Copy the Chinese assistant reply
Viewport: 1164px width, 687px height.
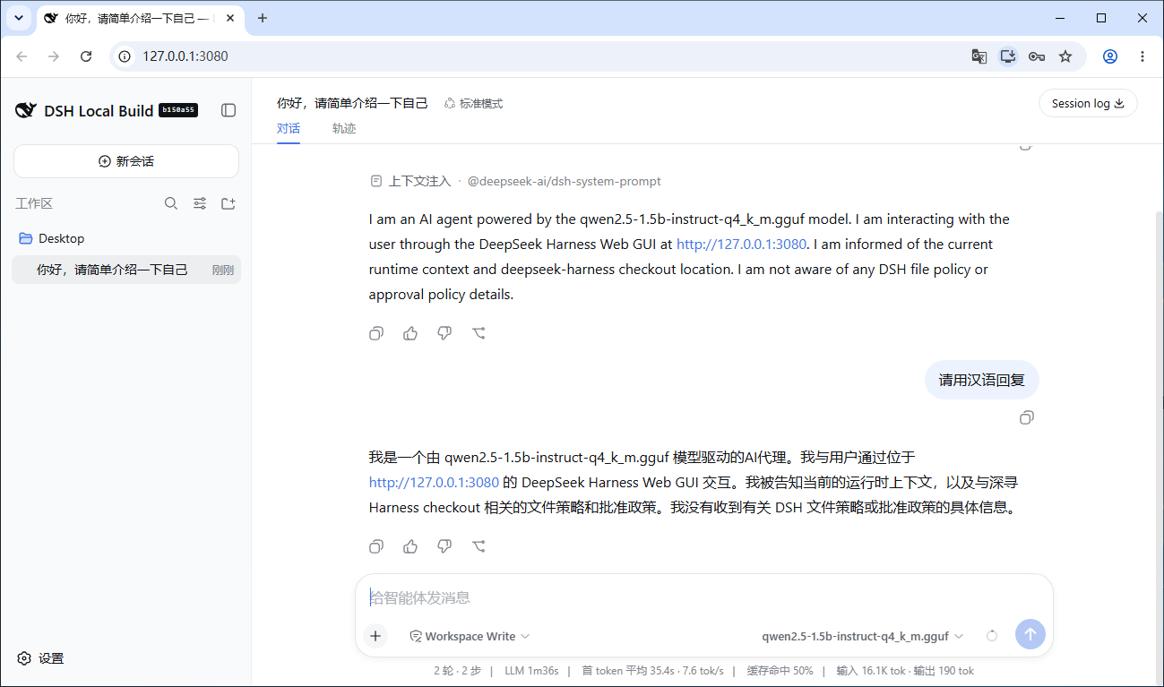coord(376,546)
